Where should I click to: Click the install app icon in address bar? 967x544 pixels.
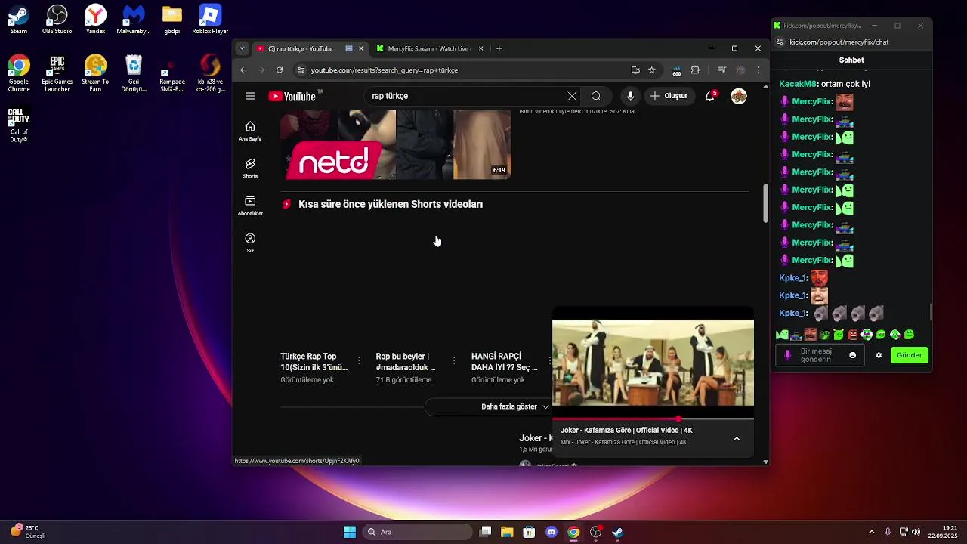pyautogui.click(x=635, y=70)
